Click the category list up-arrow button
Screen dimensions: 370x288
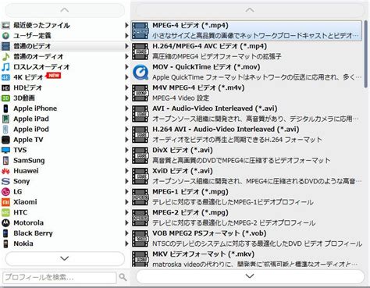coord(65,10)
